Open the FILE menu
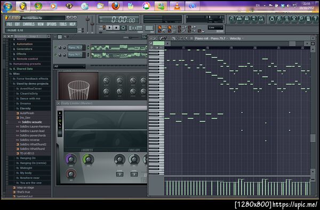This screenshot has width=320, height=210. coord(10,24)
